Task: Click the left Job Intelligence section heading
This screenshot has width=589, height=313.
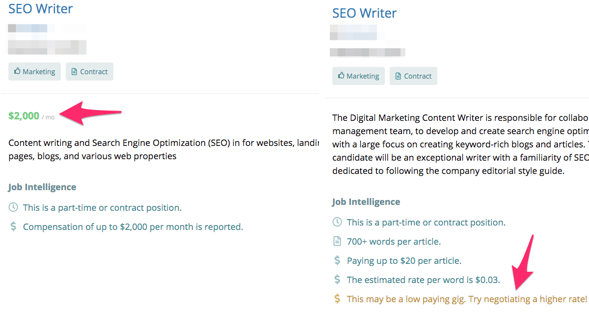Action: 42,187
